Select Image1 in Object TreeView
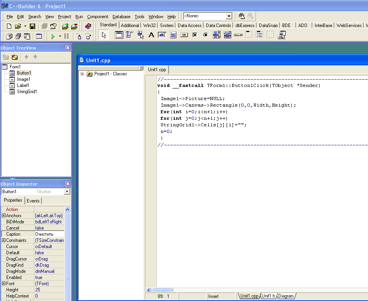This screenshot has height=301, width=368. pos(24,79)
